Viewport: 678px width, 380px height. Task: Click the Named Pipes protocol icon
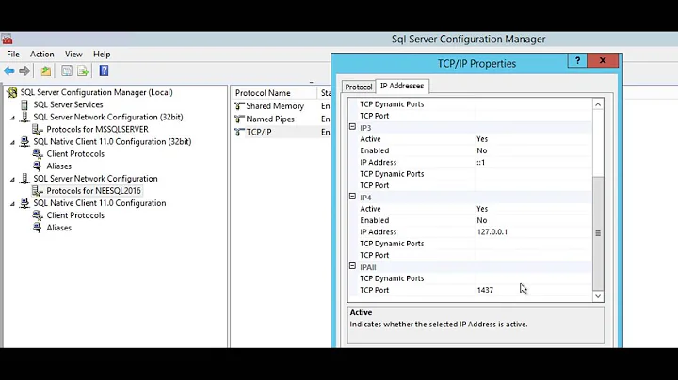click(239, 119)
